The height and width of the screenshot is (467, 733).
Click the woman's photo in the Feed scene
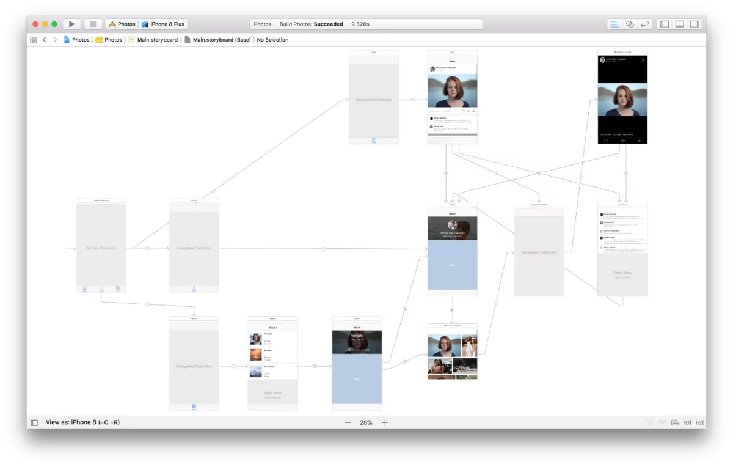[x=452, y=91]
